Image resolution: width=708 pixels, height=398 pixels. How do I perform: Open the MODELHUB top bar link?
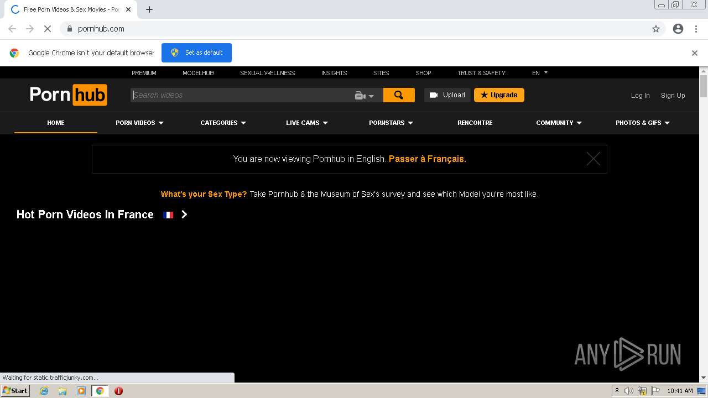point(198,73)
